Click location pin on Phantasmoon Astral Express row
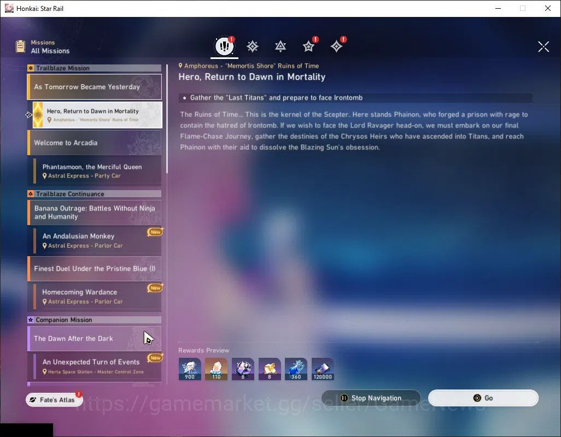The width and height of the screenshot is (561, 437). click(44, 176)
